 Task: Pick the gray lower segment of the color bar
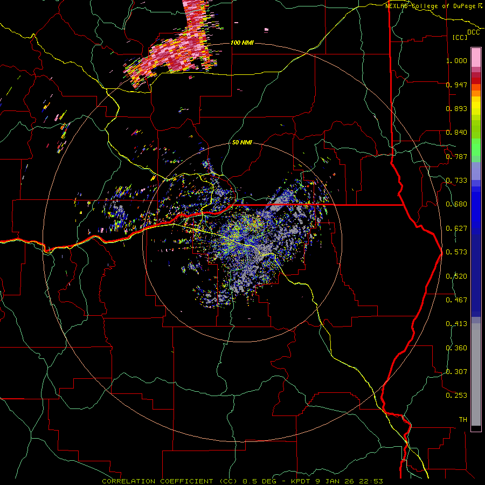click(476, 375)
